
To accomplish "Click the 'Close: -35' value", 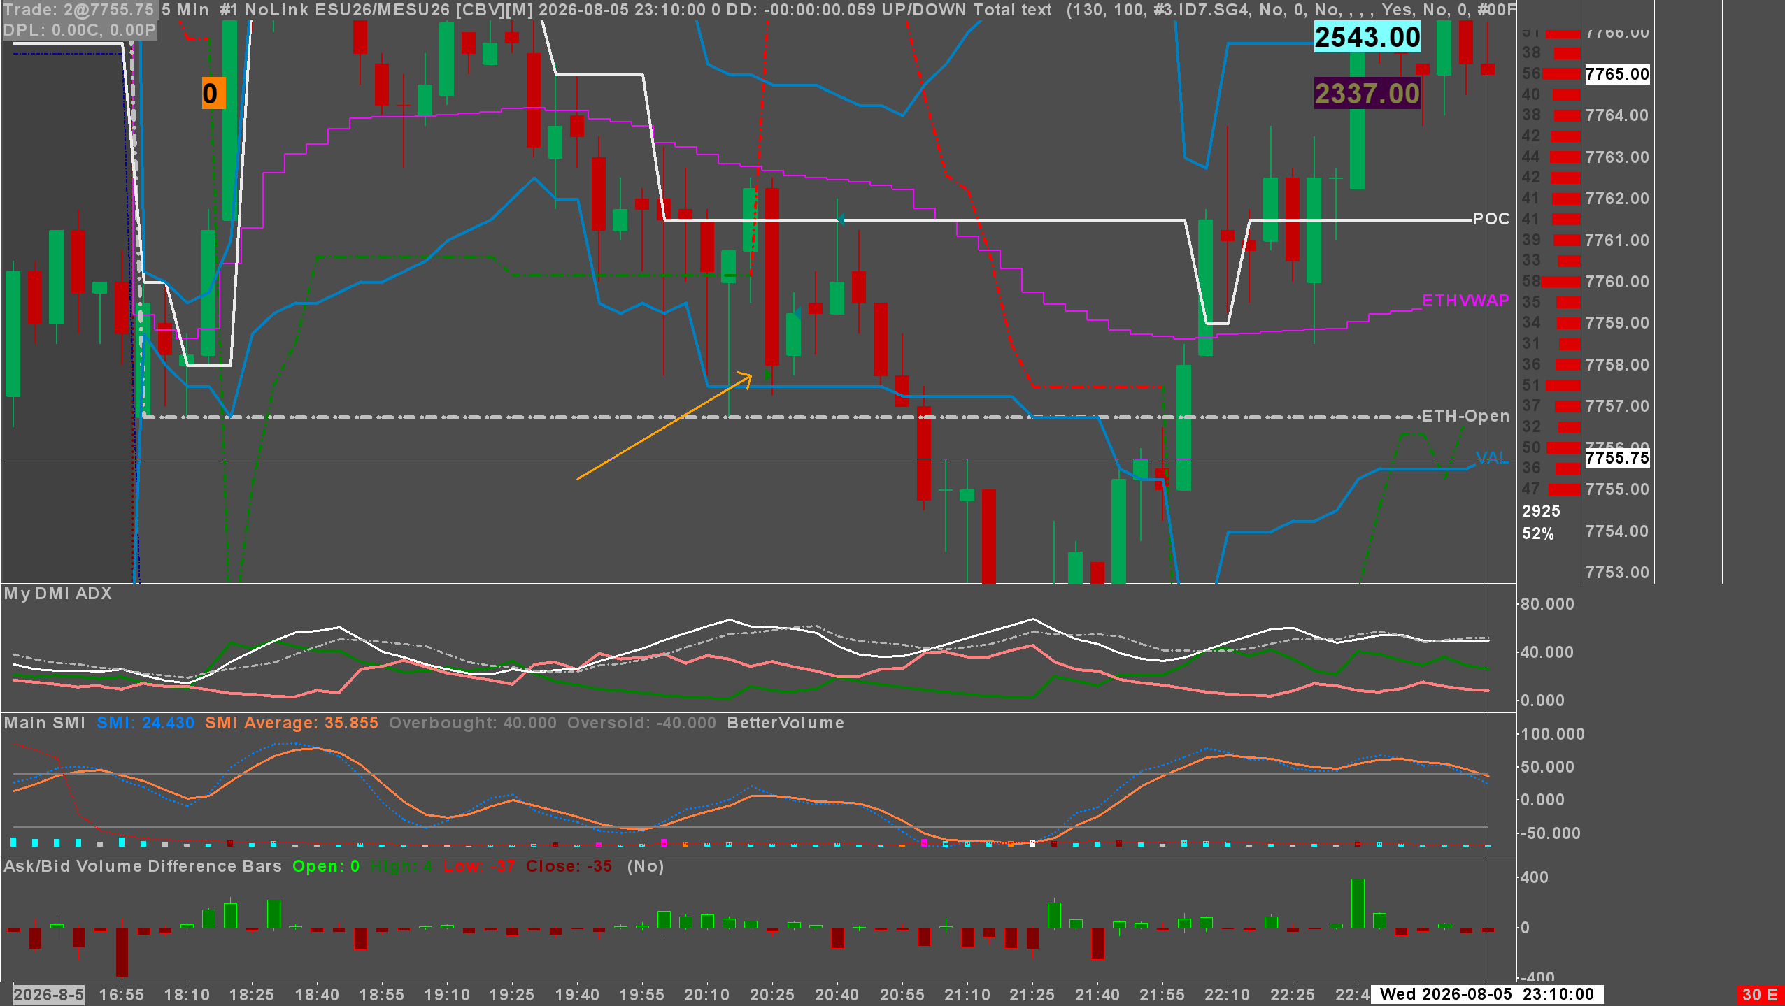I will (x=569, y=866).
